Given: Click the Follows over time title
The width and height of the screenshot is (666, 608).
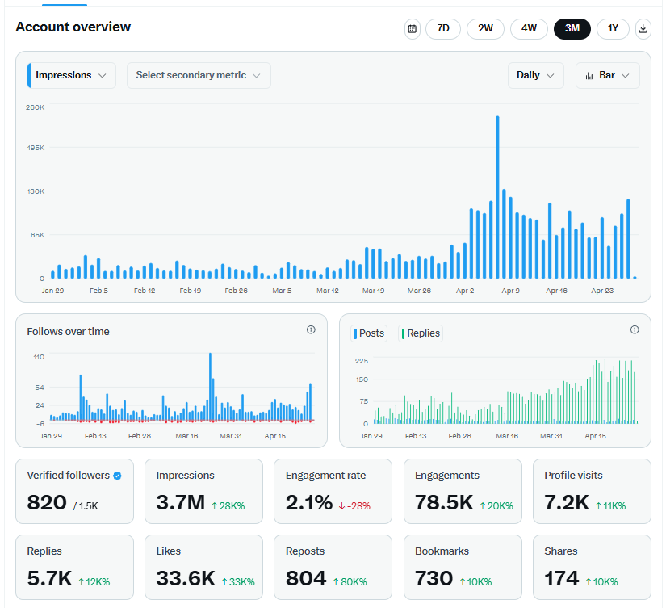Looking at the screenshot, I should [68, 332].
